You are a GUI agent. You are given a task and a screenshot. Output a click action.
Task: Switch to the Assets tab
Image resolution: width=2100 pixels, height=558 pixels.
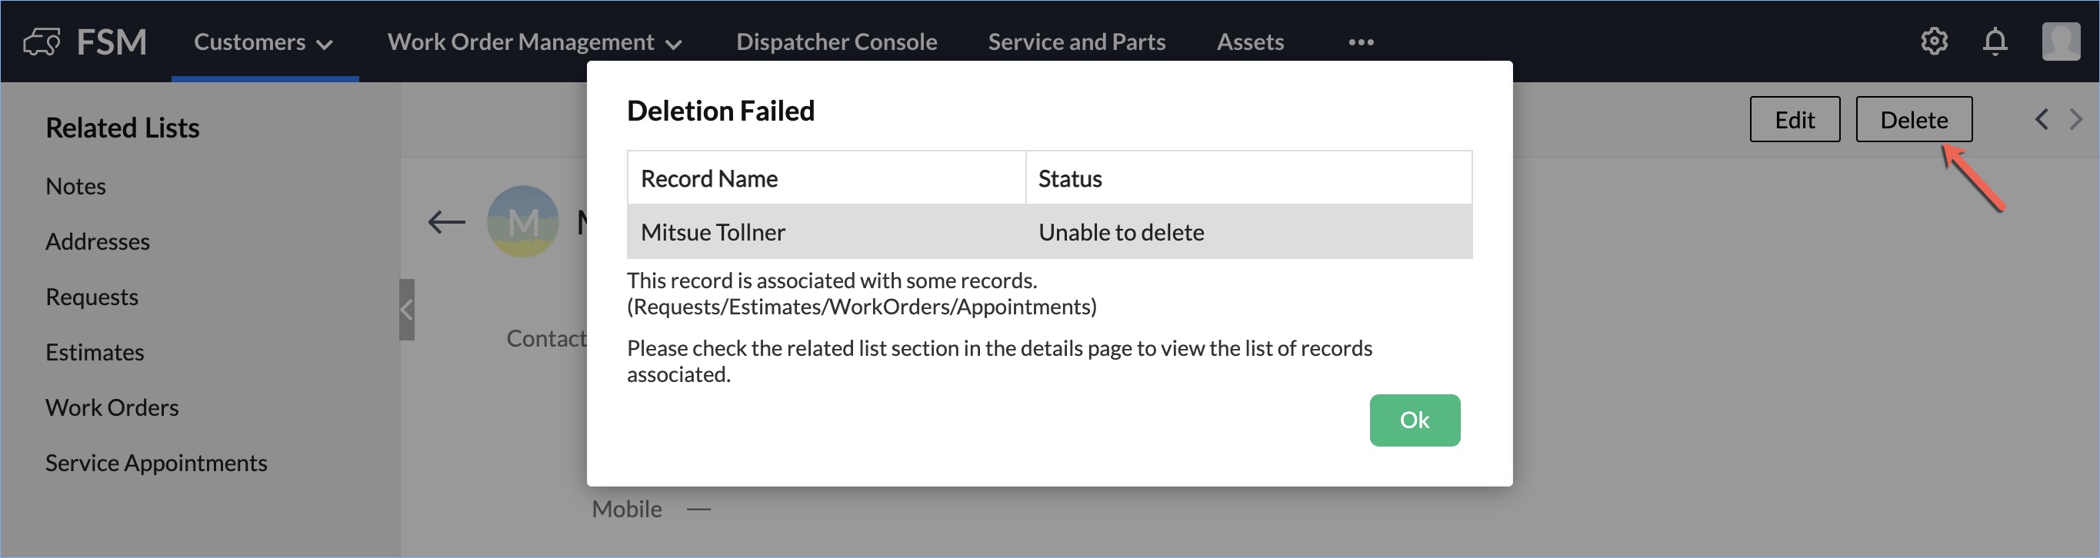click(1250, 42)
